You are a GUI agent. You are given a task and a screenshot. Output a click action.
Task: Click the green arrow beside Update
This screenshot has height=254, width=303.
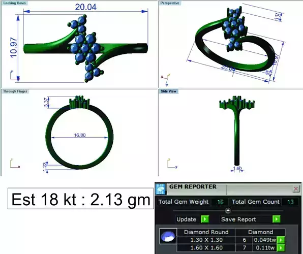pyautogui.click(x=205, y=219)
